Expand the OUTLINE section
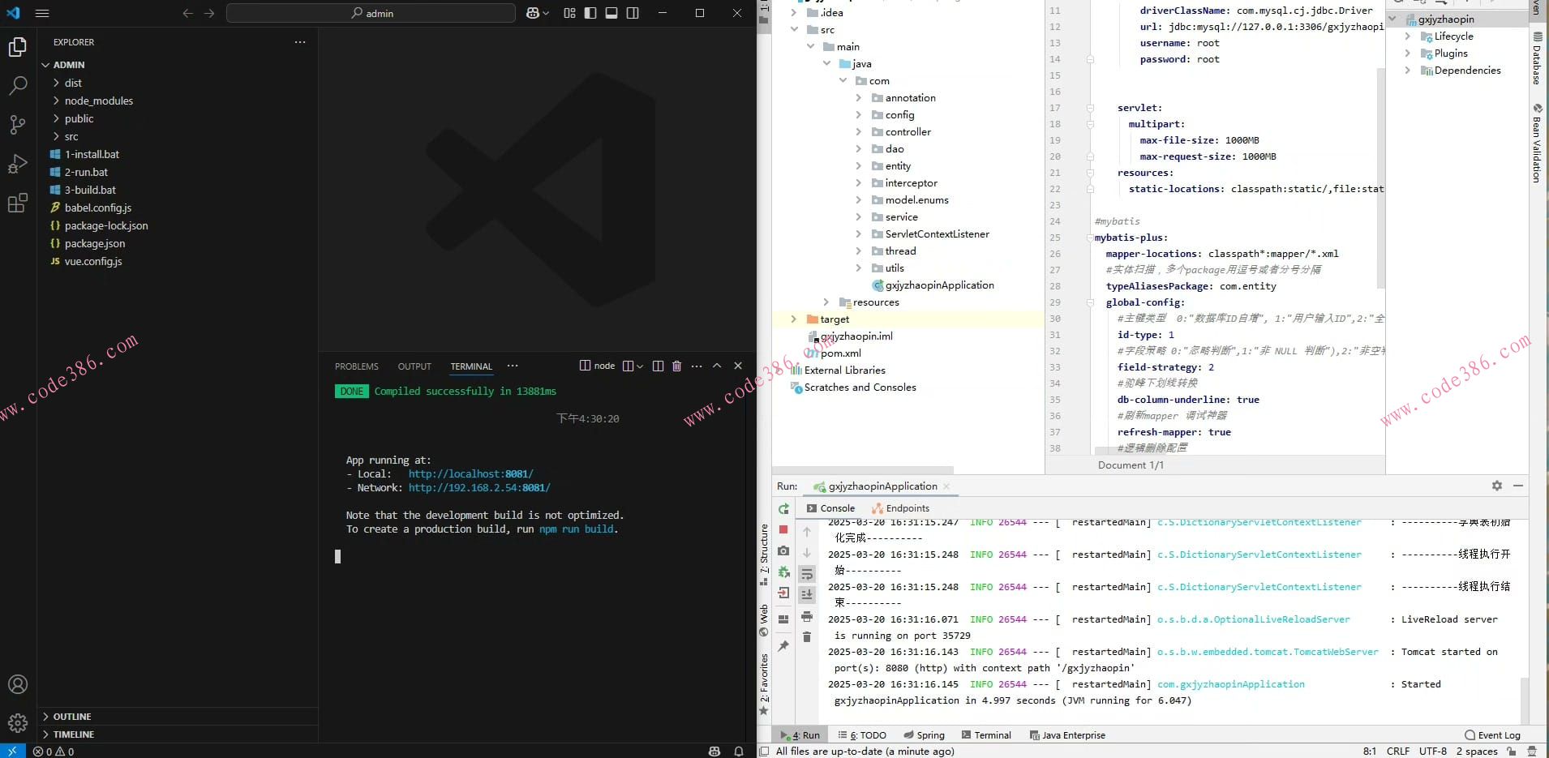 (x=72, y=717)
